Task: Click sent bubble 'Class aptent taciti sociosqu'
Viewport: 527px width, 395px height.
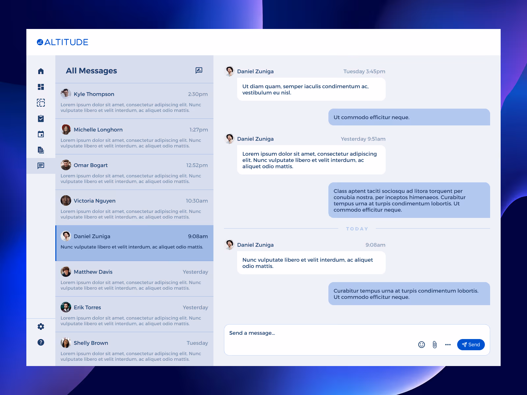Action: 409,200
